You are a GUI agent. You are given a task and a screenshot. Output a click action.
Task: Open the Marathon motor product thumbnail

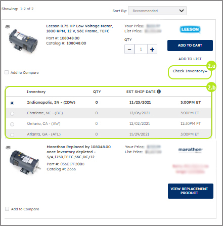click(25, 163)
